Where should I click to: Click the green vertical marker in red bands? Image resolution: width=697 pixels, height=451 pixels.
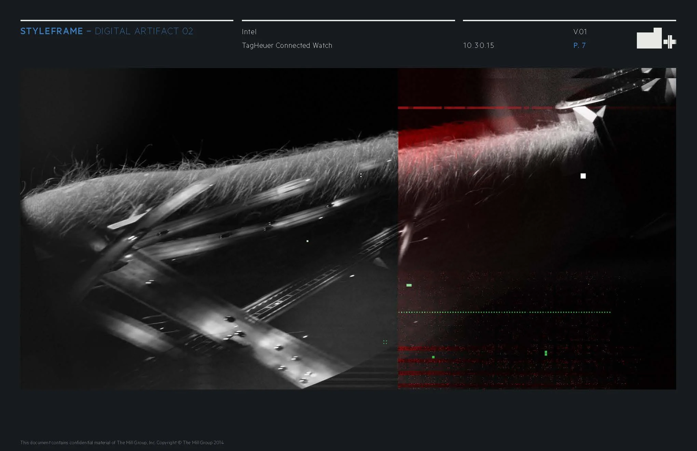546,353
